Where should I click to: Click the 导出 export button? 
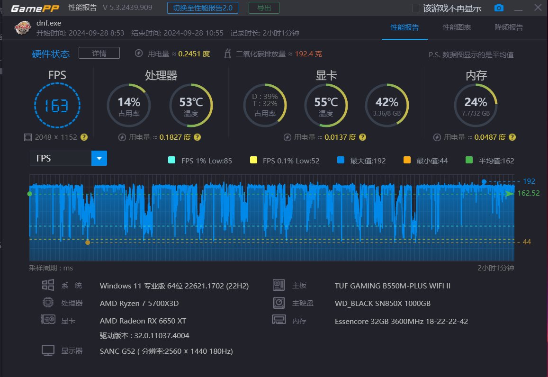(x=264, y=8)
